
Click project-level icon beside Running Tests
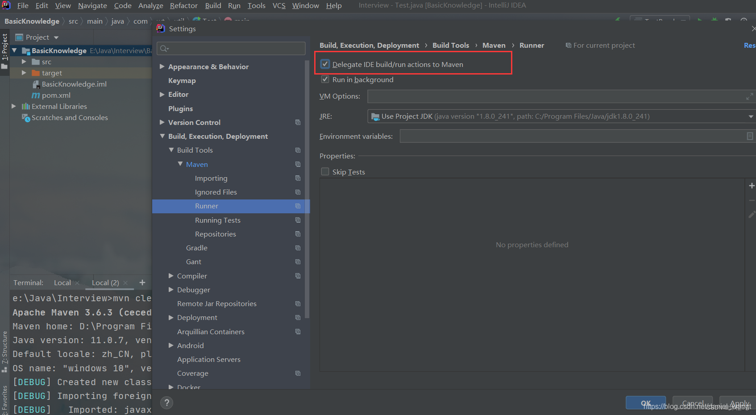tap(298, 220)
